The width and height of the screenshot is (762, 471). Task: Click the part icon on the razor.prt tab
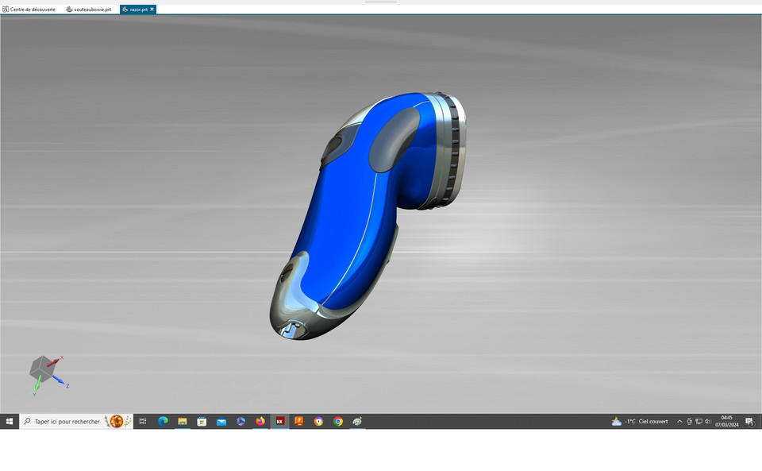[x=125, y=10]
